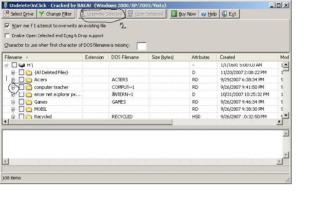Enable Open Selected and Drag & Drop support
This screenshot has height=224, width=311.
(7, 36)
